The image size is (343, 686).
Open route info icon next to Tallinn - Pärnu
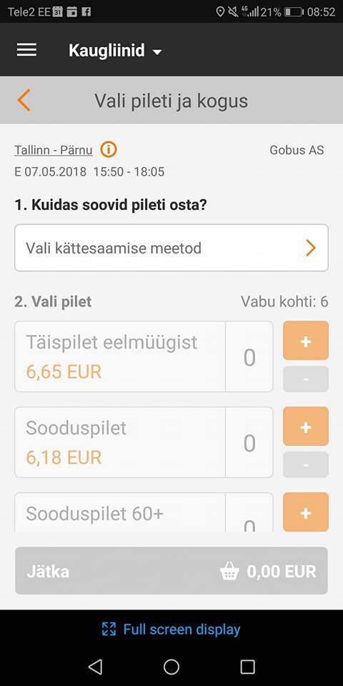pyautogui.click(x=109, y=150)
